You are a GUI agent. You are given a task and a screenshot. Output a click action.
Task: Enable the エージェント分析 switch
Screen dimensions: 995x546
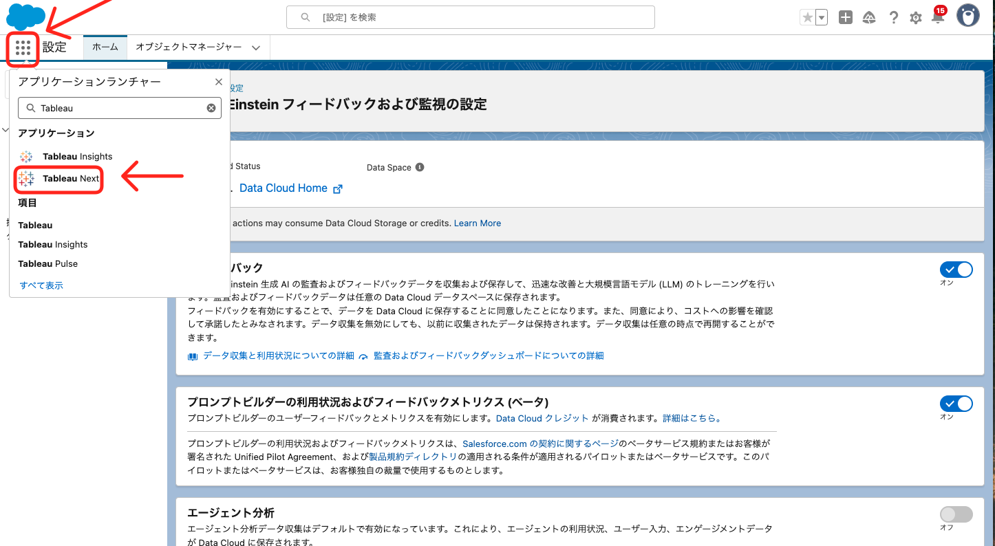click(956, 514)
